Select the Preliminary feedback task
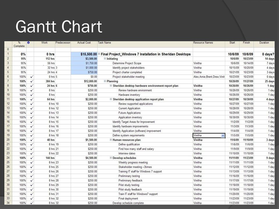Screen dimensions: 279x209 (130, 181)
